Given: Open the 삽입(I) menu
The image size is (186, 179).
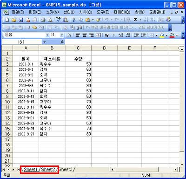Looking at the screenshot, I should point(69,12).
